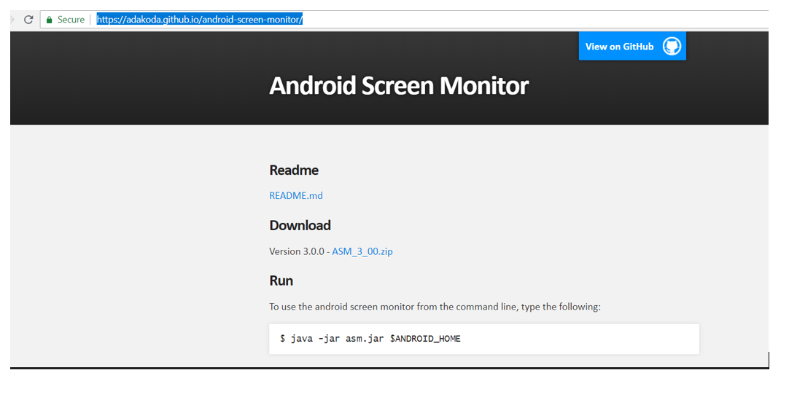Click the 'java -jar asm.jar $ANDROID_HOME' command

tap(376, 339)
